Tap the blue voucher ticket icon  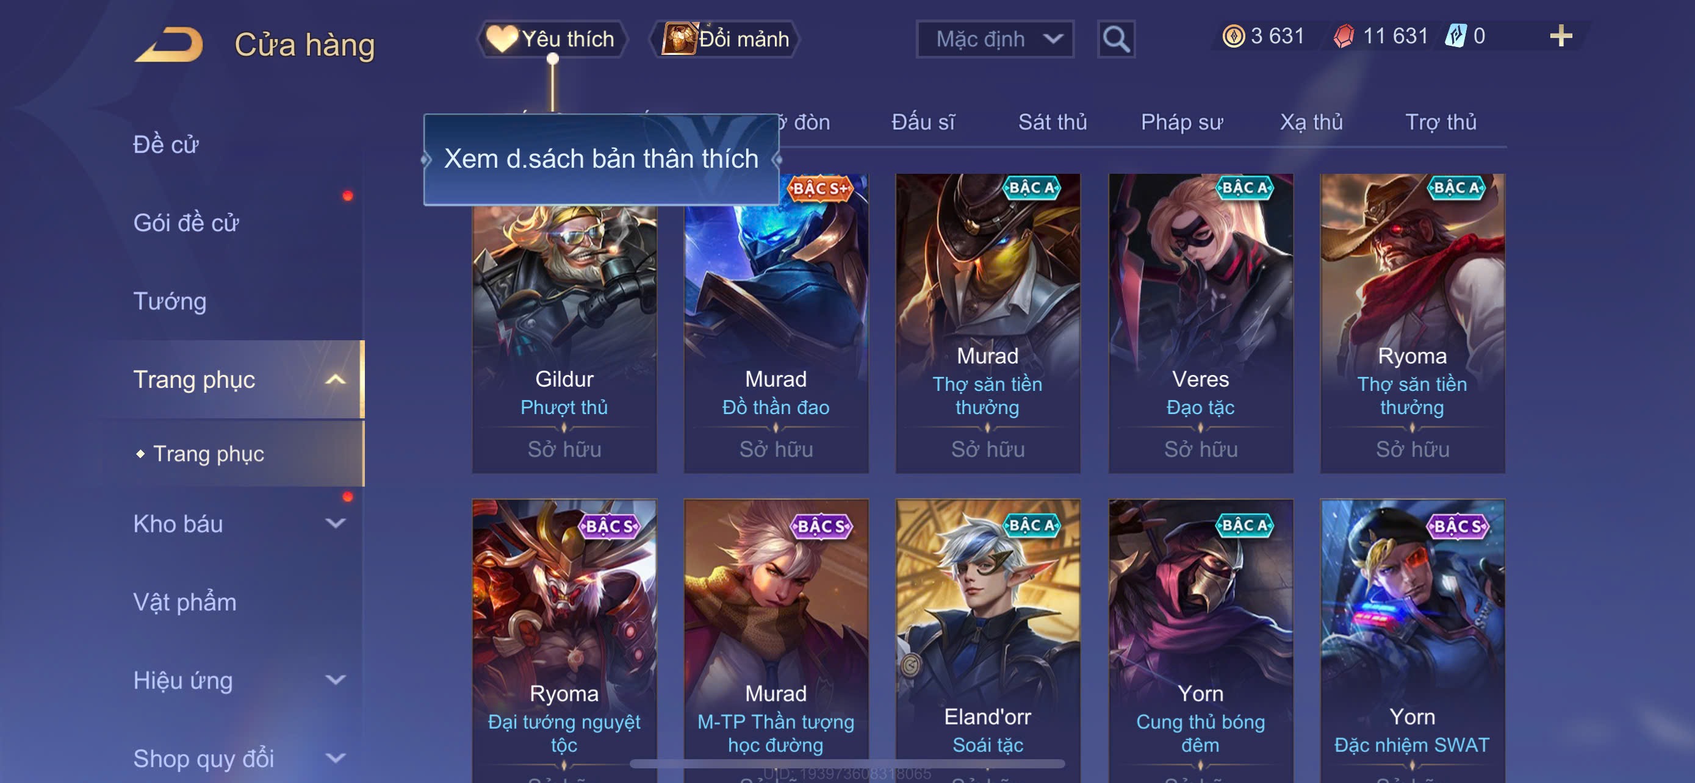[x=1455, y=35]
